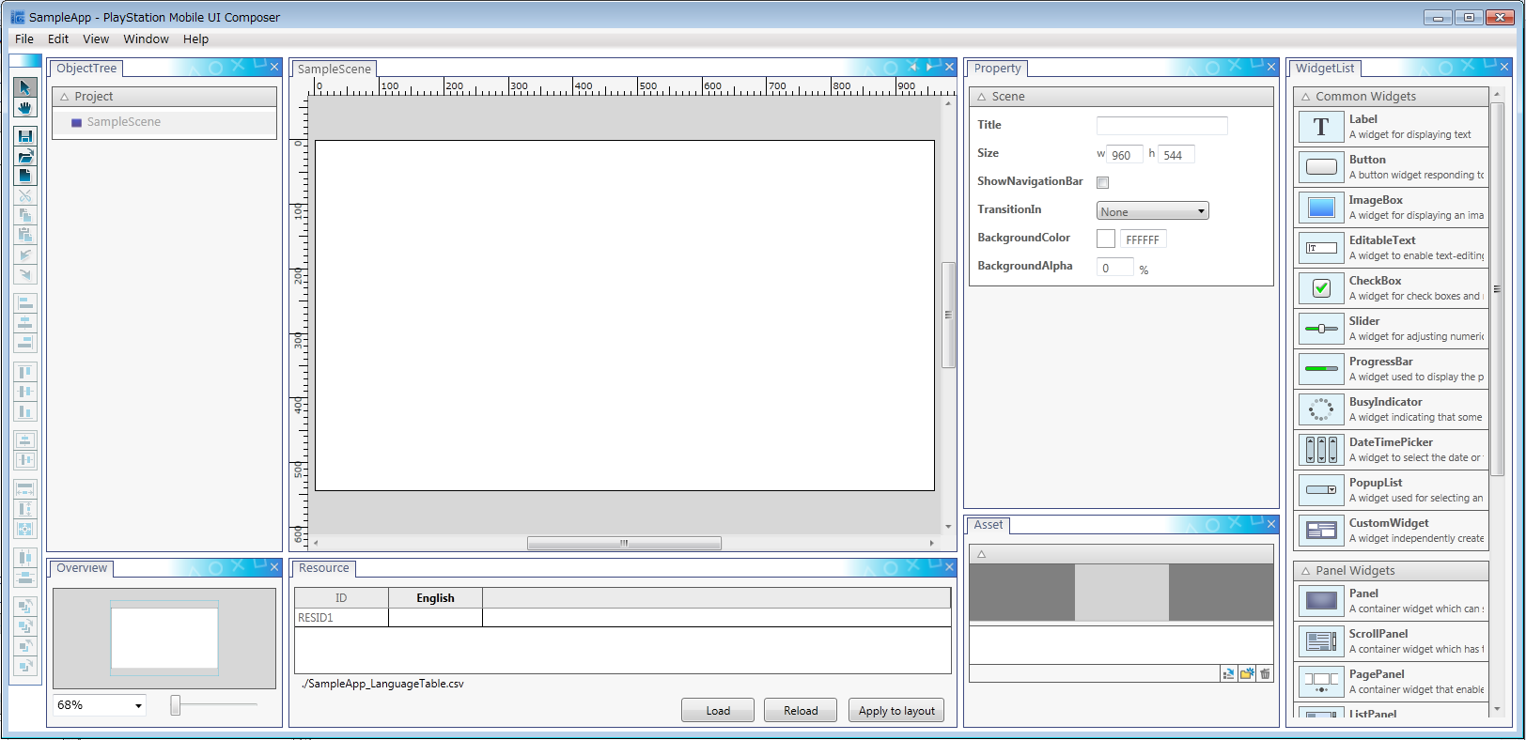Click the copy toolbar icon

(25, 215)
